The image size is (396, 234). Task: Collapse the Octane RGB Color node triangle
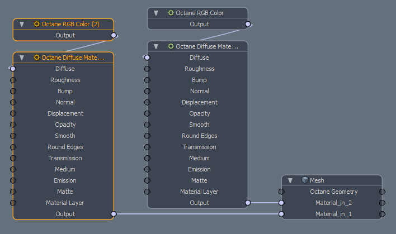(156, 13)
